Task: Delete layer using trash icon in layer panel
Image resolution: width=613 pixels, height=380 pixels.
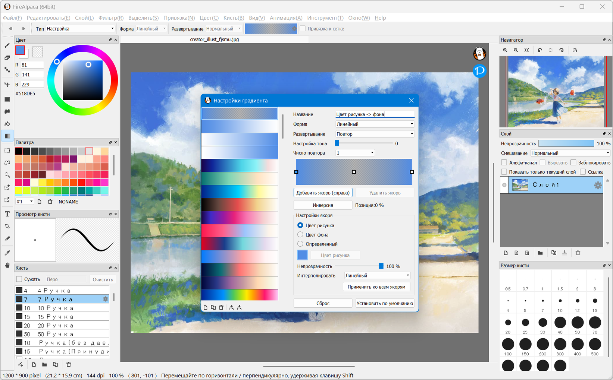Action: (578, 253)
